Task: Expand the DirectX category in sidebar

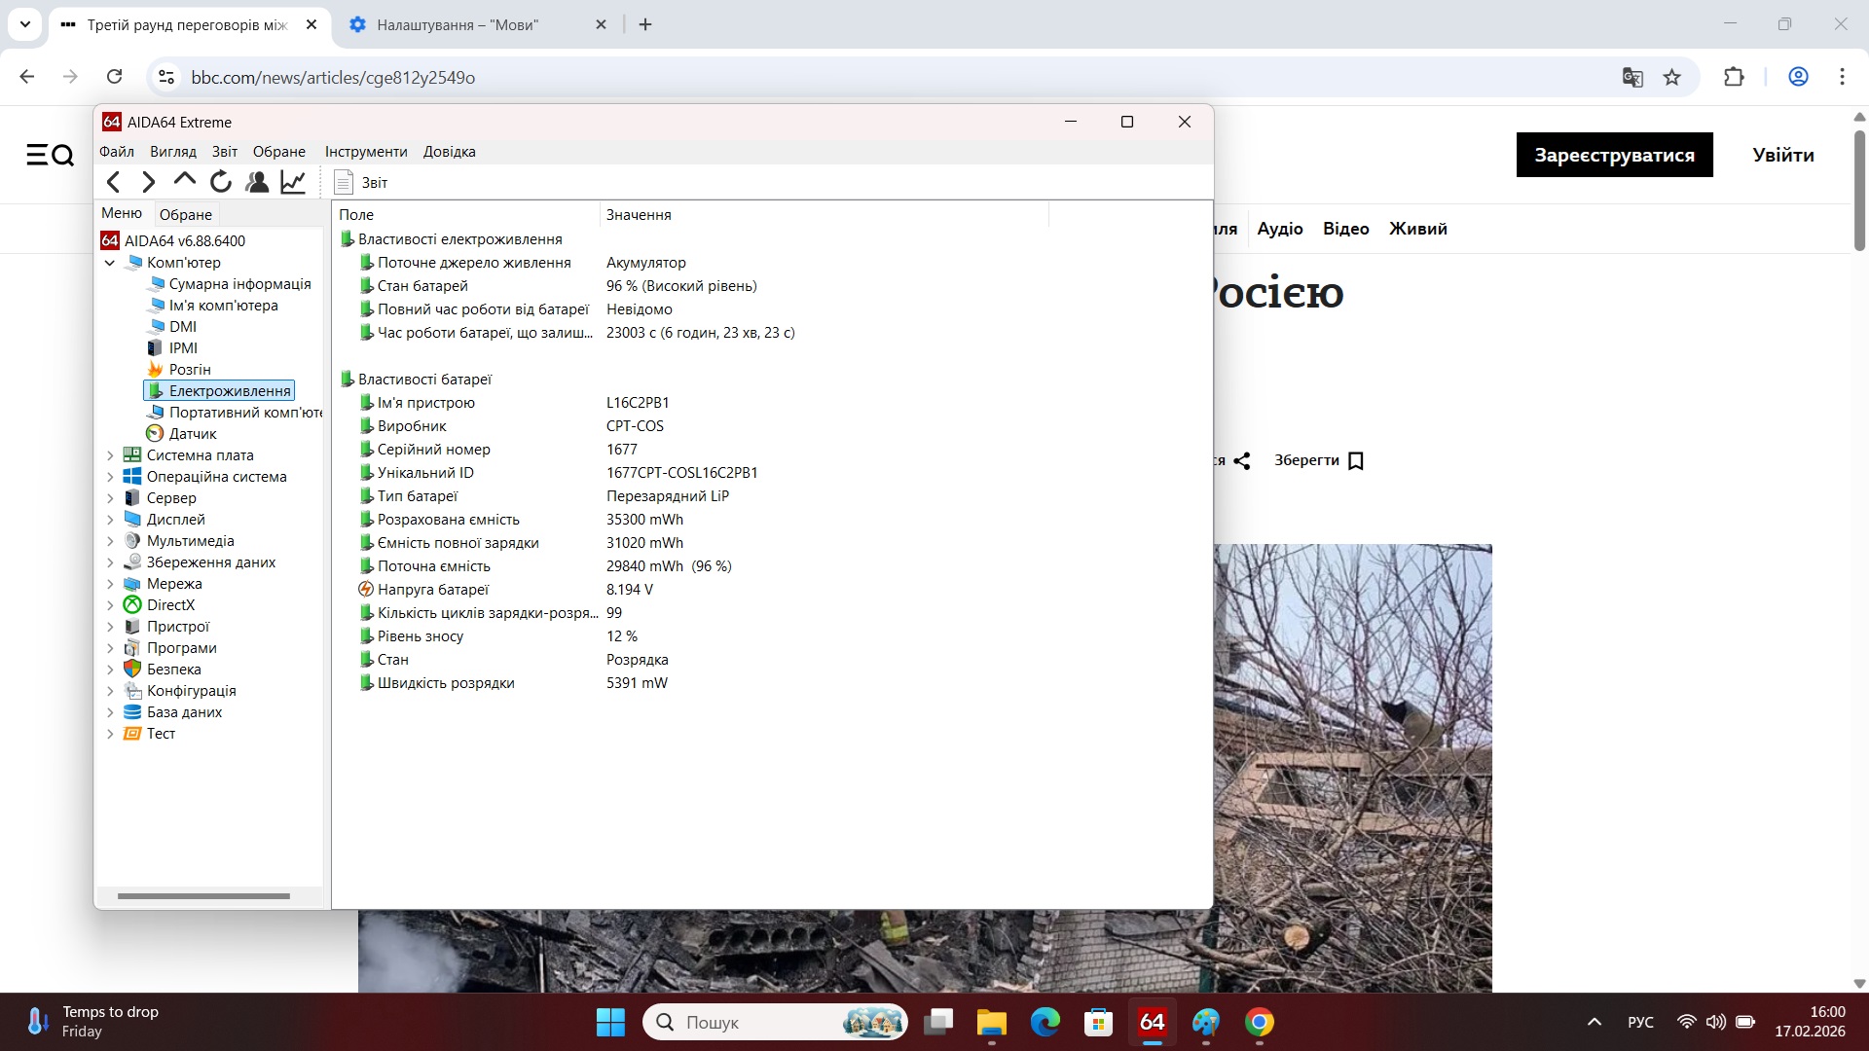Action: pos(110,604)
